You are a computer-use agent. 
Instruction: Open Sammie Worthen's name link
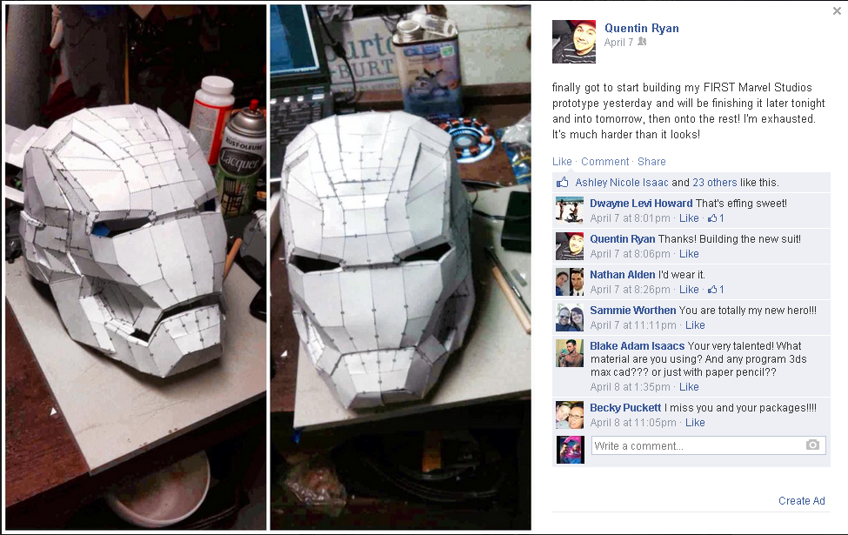click(x=633, y=310)
